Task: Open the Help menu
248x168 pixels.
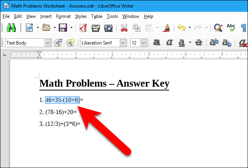Action: pos(148,16)
